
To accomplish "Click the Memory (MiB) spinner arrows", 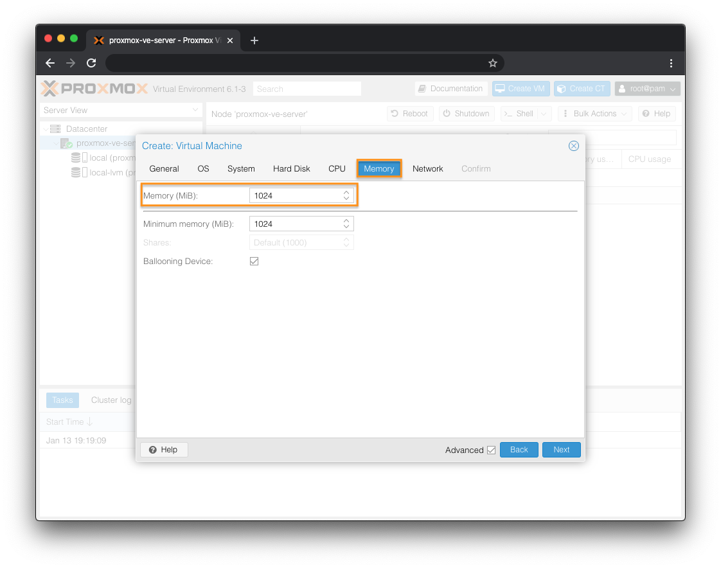I will [x=346, y=195].
